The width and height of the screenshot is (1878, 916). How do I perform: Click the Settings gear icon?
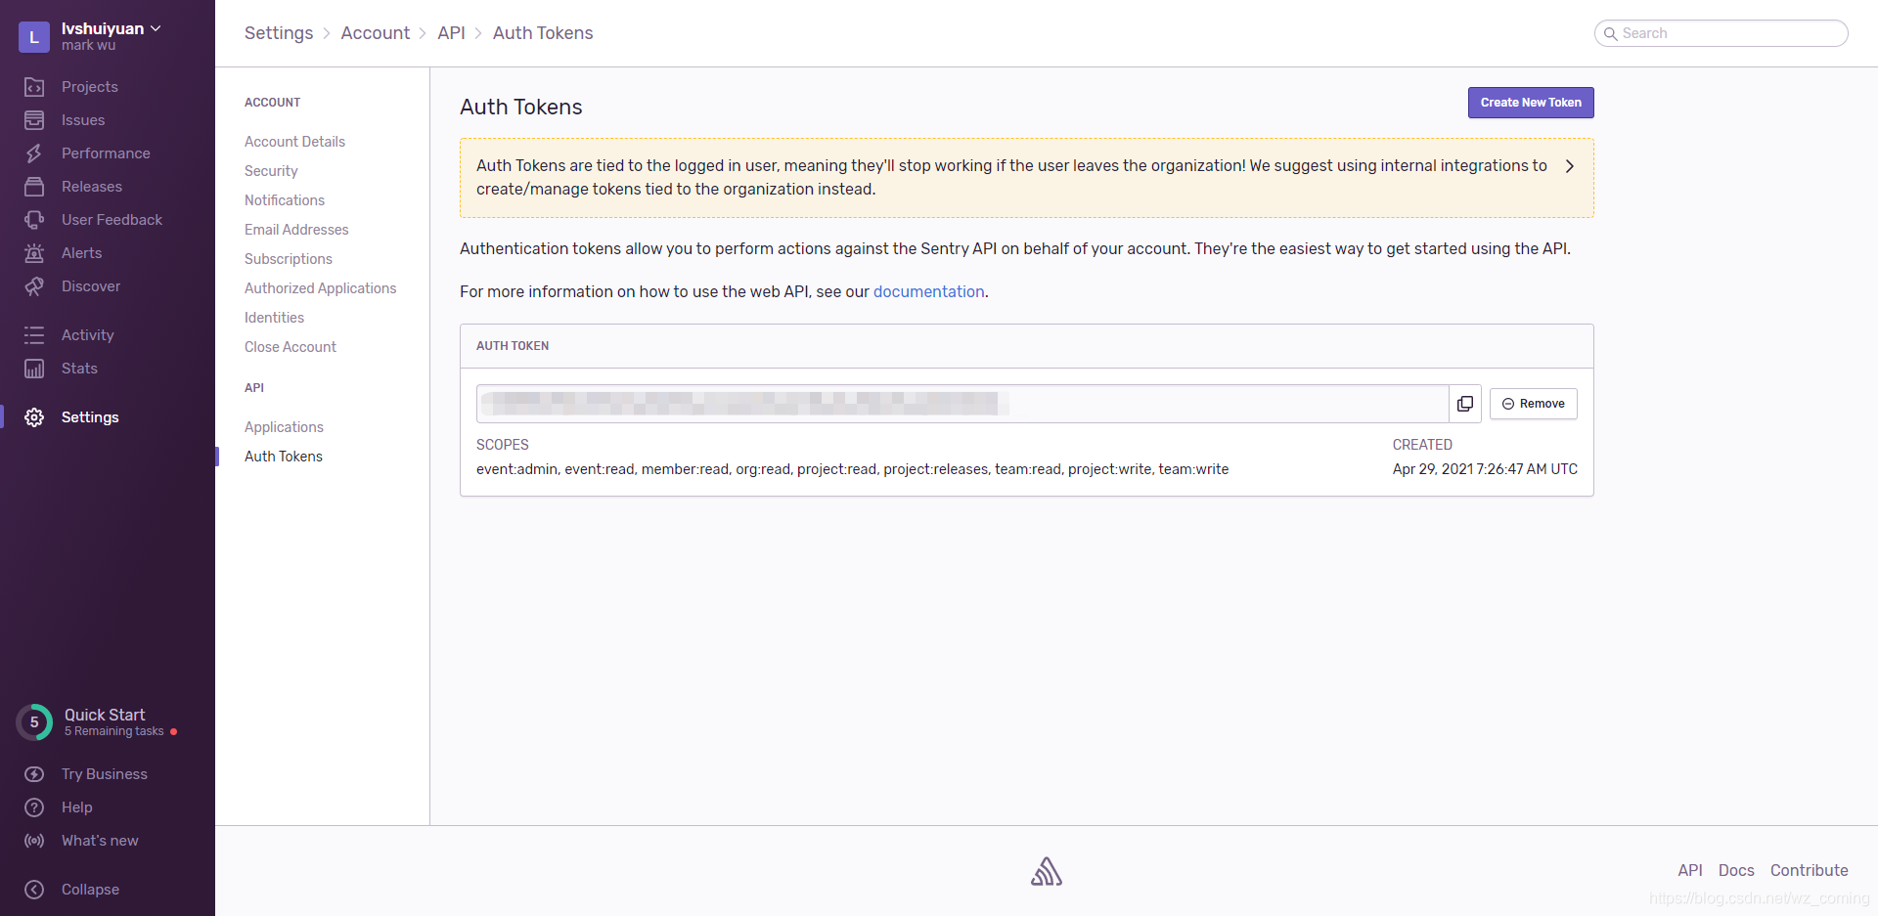tap(34, 417)
